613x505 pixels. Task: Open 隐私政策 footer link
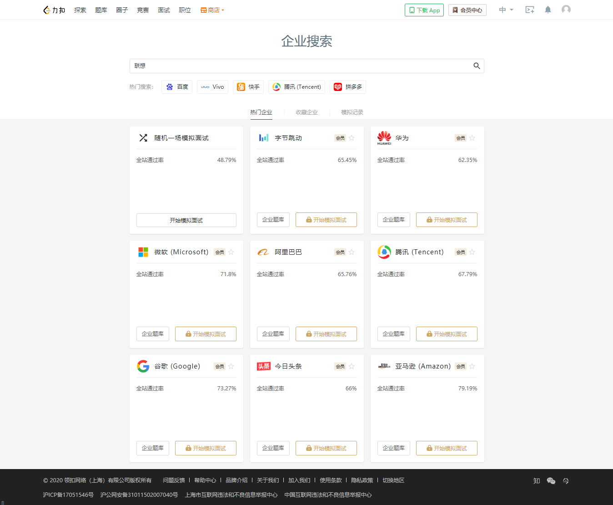click(362, 480)
